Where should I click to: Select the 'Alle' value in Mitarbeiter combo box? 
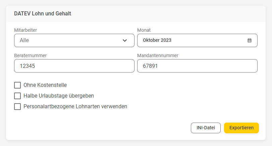tap(24, 40)
